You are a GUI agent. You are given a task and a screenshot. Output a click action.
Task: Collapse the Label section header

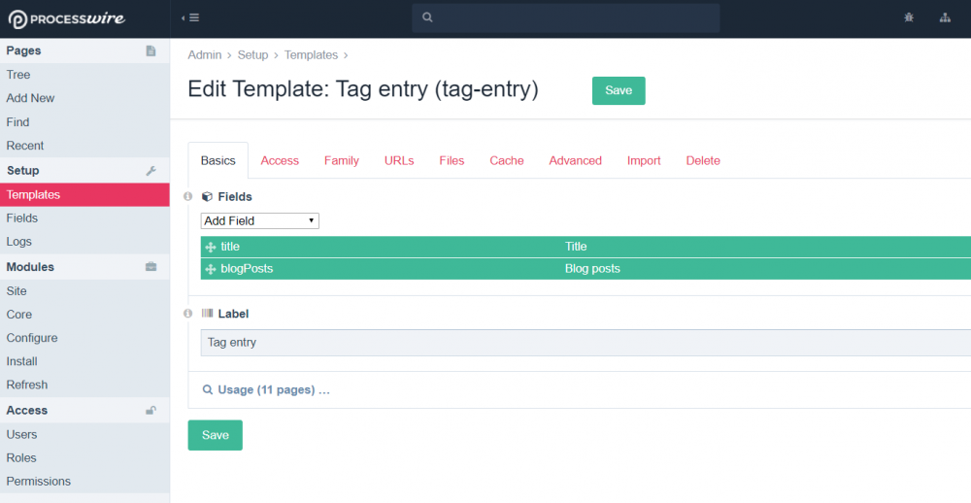233,314
